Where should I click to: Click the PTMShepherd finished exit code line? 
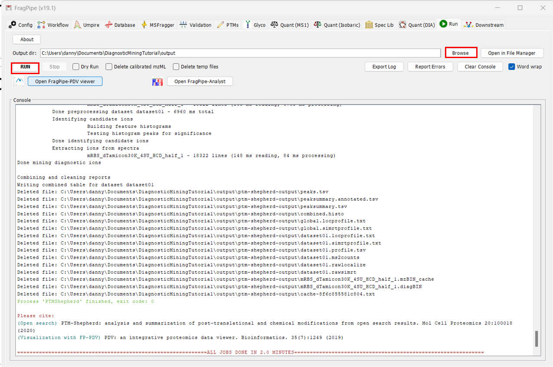(x=85, y=301)
